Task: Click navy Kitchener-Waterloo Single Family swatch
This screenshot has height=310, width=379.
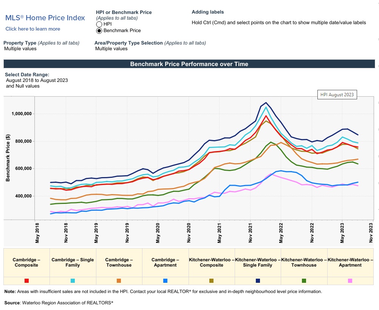Action: [258, 281]
